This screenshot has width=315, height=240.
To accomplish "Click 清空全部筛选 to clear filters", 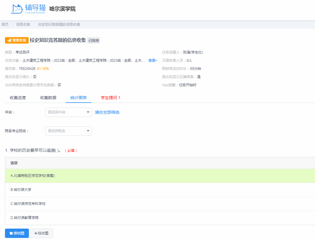I will tap(107, 112).
